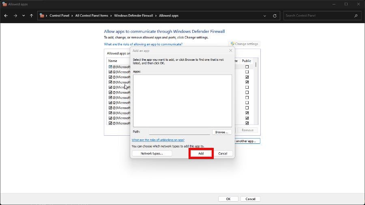
Task: Open risks of unblocking an app link
Action: 158,140
